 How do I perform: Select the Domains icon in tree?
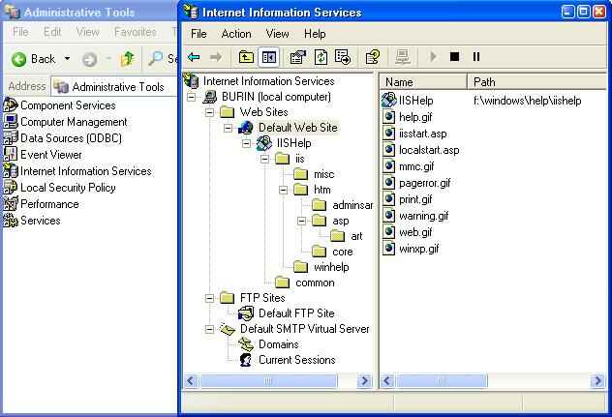246,344
